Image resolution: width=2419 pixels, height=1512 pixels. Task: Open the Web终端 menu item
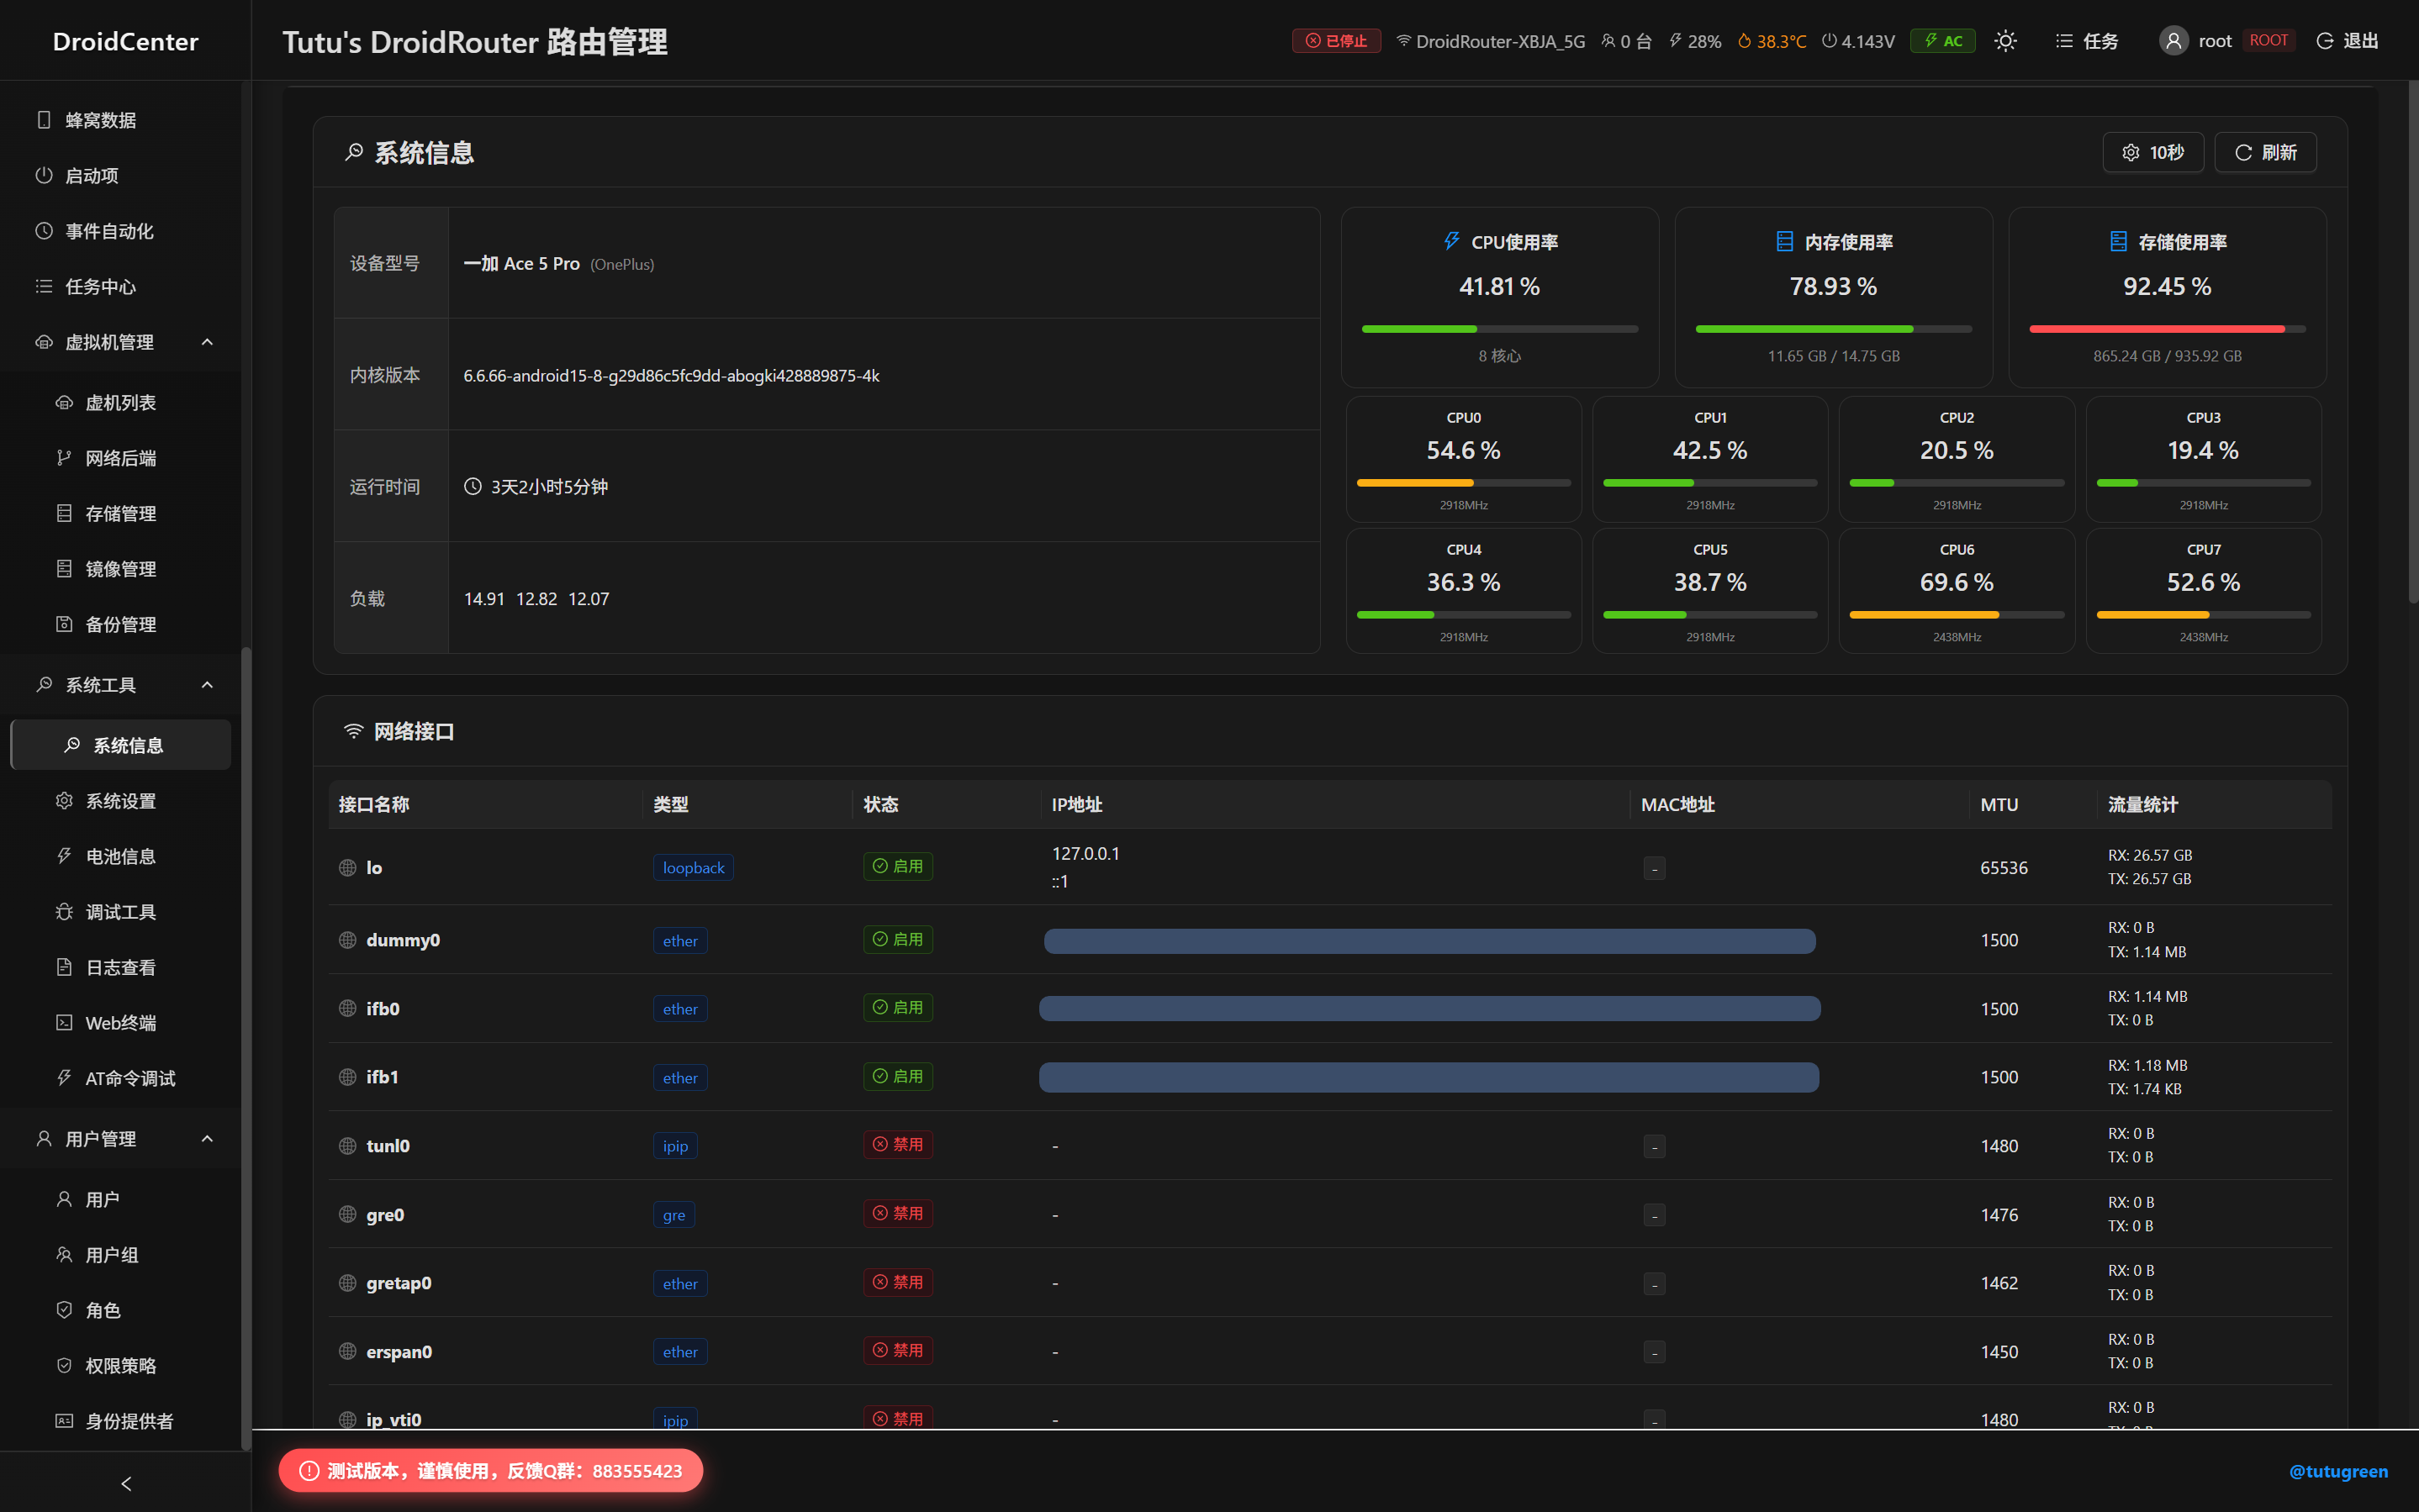click(x=120, y=1022)
